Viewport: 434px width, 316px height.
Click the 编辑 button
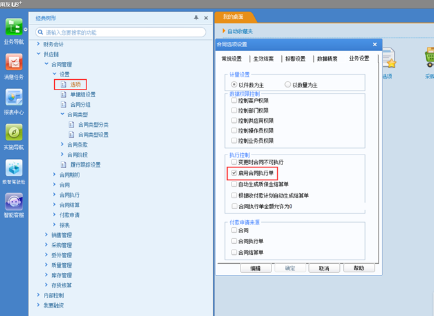256,268
